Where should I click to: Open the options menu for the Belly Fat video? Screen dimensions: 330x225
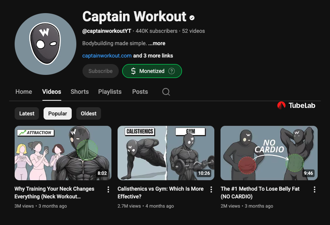click(x=315, y=189)
